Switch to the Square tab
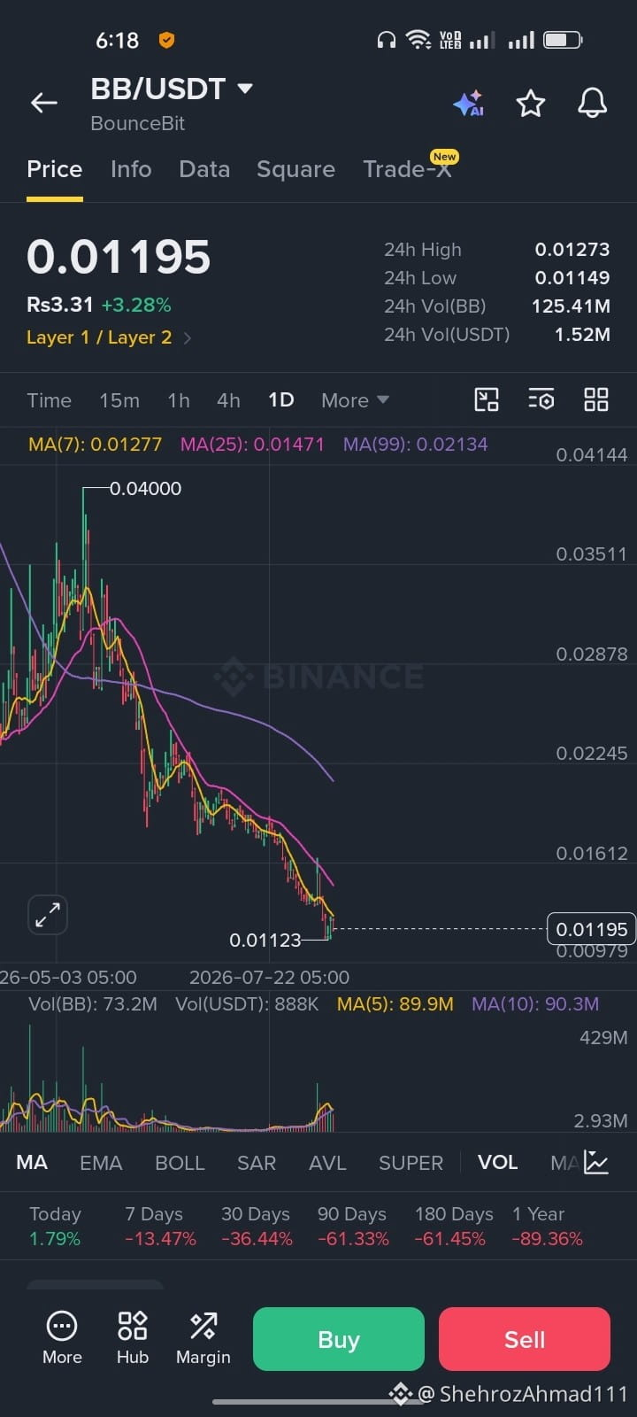Image resolution: width=637 pixels, height=1417 pixels. (295, 169)
